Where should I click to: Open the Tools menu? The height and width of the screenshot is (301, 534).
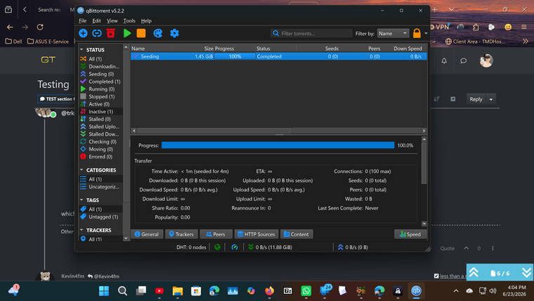[x=129, y=21]
